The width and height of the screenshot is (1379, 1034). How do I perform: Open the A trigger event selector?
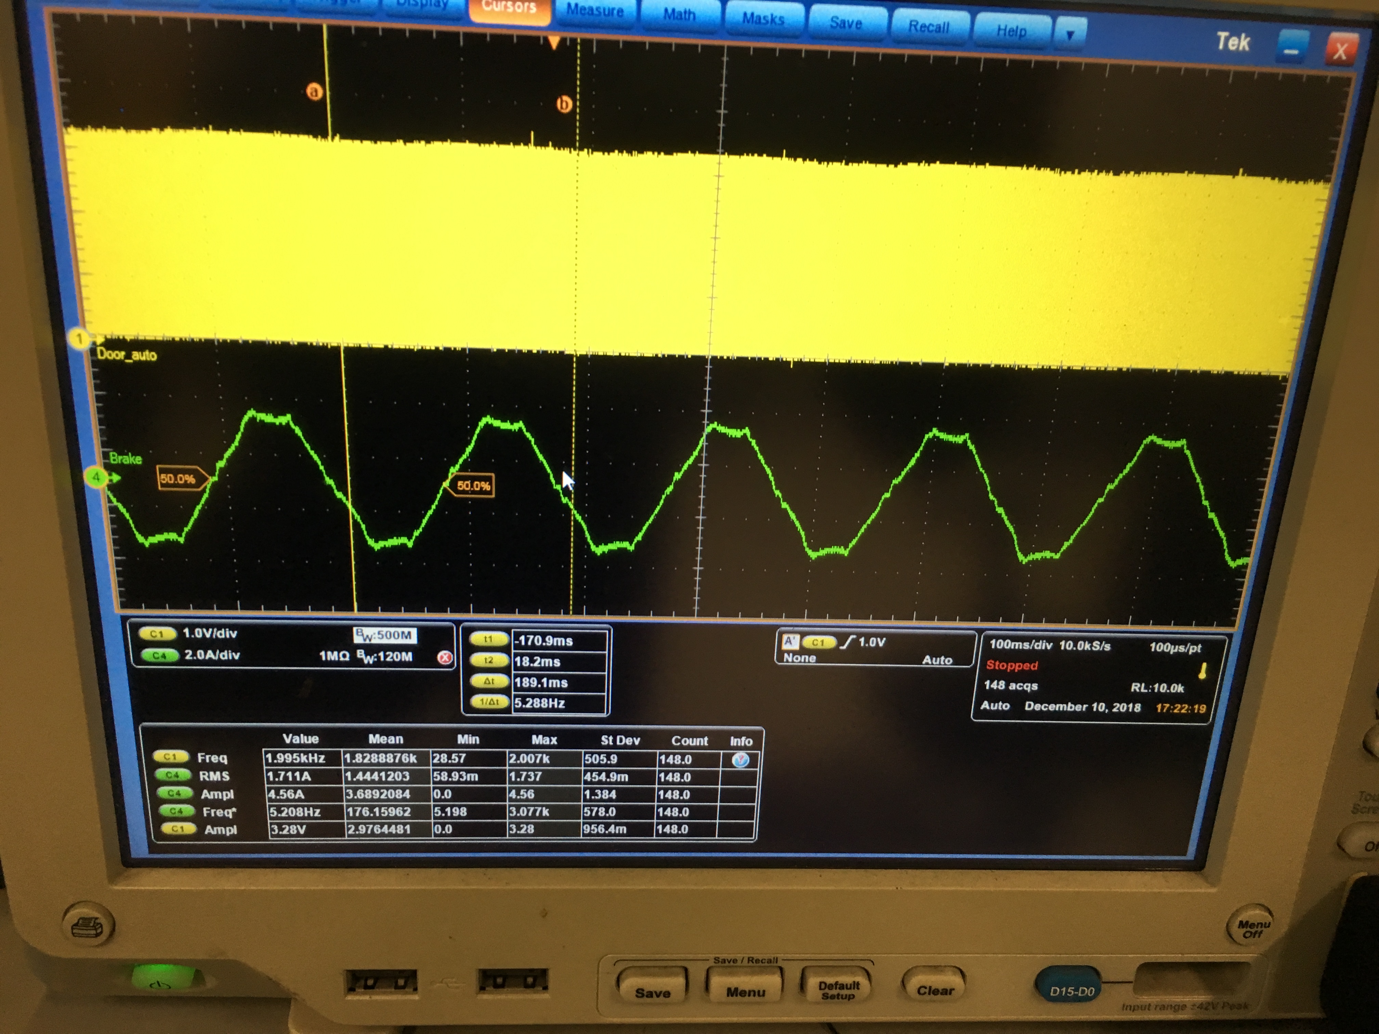[790, 641]
